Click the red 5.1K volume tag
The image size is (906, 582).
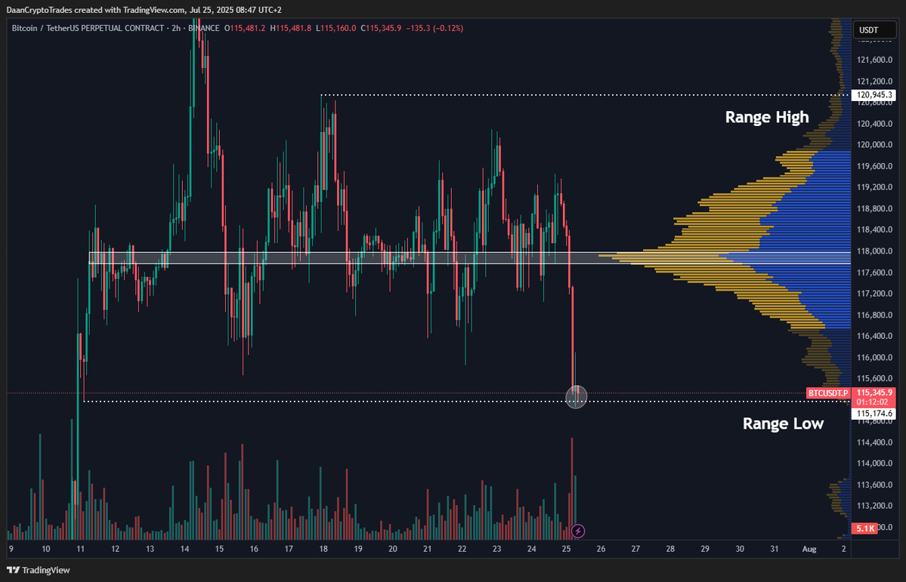(864, 528)
